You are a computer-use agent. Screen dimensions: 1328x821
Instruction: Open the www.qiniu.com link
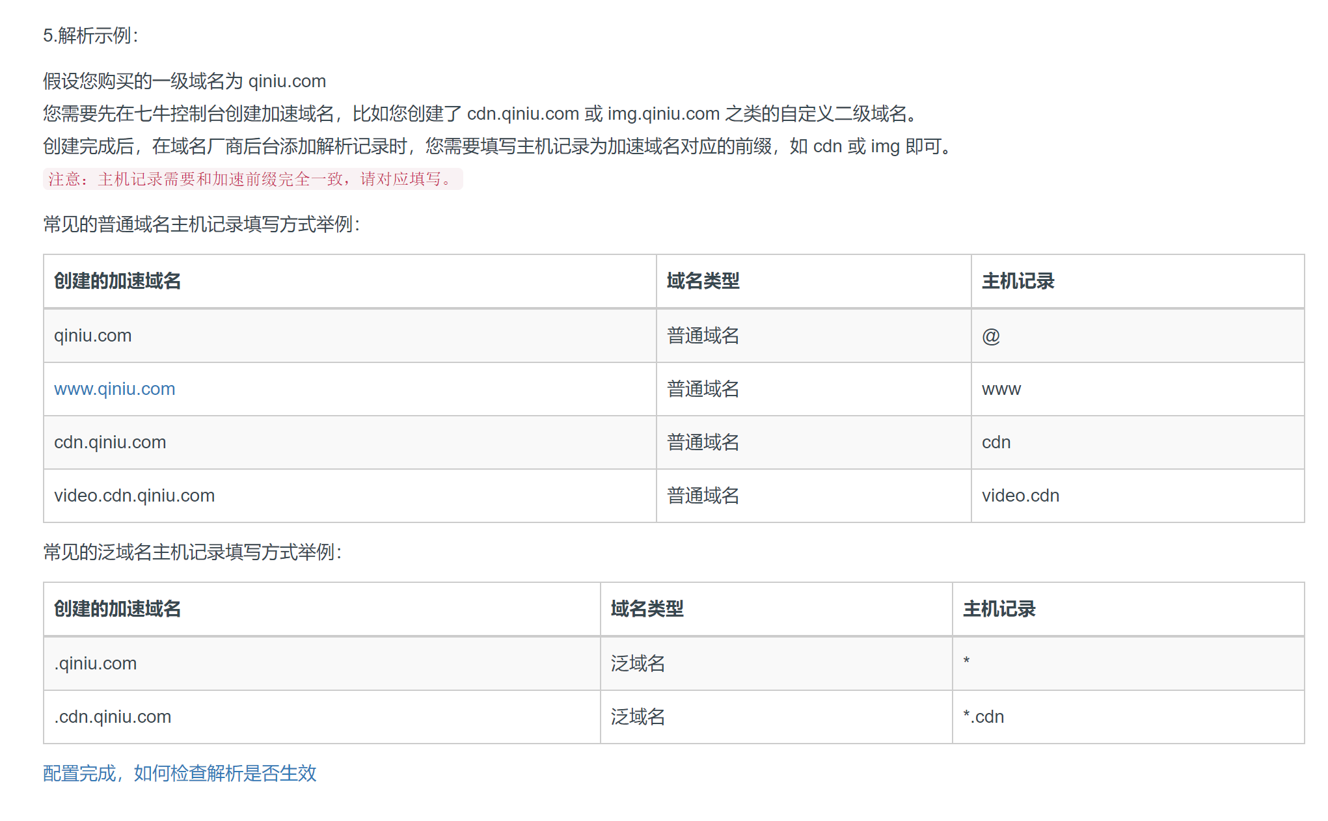[115, 388]
